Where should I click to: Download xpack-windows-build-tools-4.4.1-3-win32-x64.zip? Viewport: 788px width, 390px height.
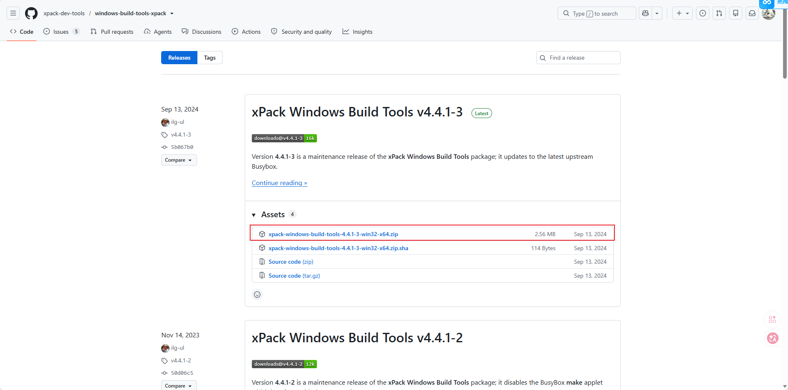(x=333, y=234)
